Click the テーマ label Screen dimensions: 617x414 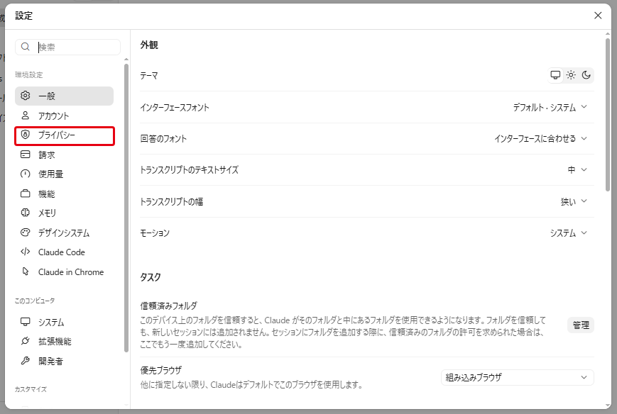(x=148, y=75)
